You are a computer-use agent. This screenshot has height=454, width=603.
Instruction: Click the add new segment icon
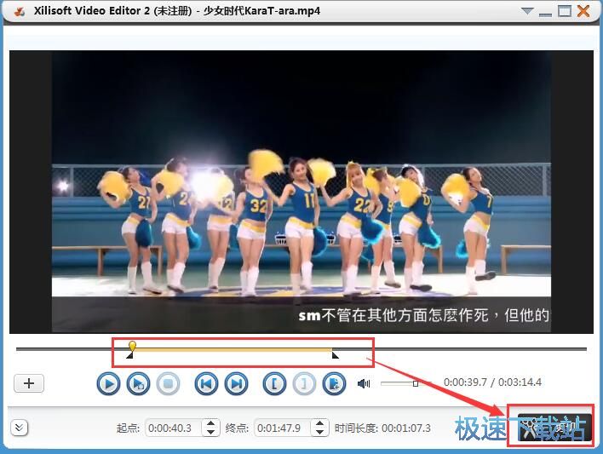(x=334, y=383)
